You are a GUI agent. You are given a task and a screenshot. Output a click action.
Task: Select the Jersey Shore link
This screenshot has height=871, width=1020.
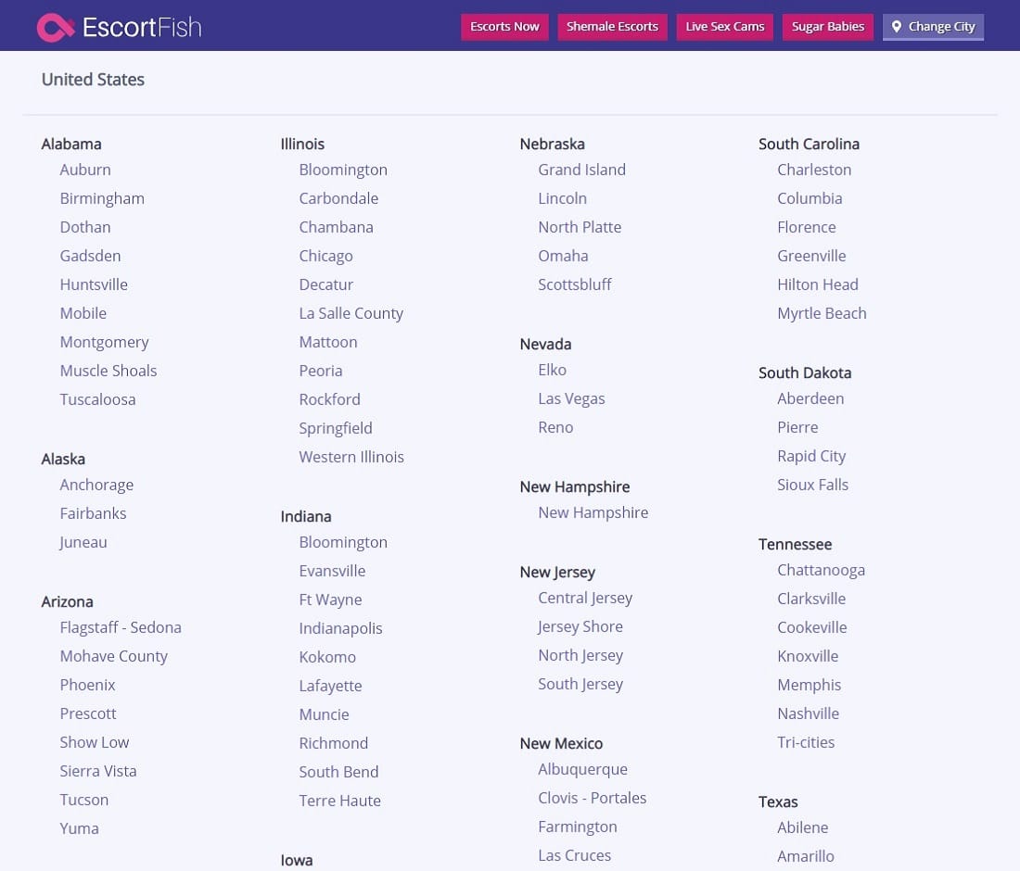tap(580, 626)
